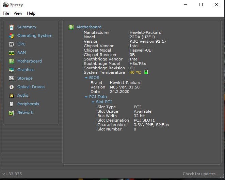Screen dimensions: 225x180
Task: Select BIOS date 24.2.2020
Action: 120,92
